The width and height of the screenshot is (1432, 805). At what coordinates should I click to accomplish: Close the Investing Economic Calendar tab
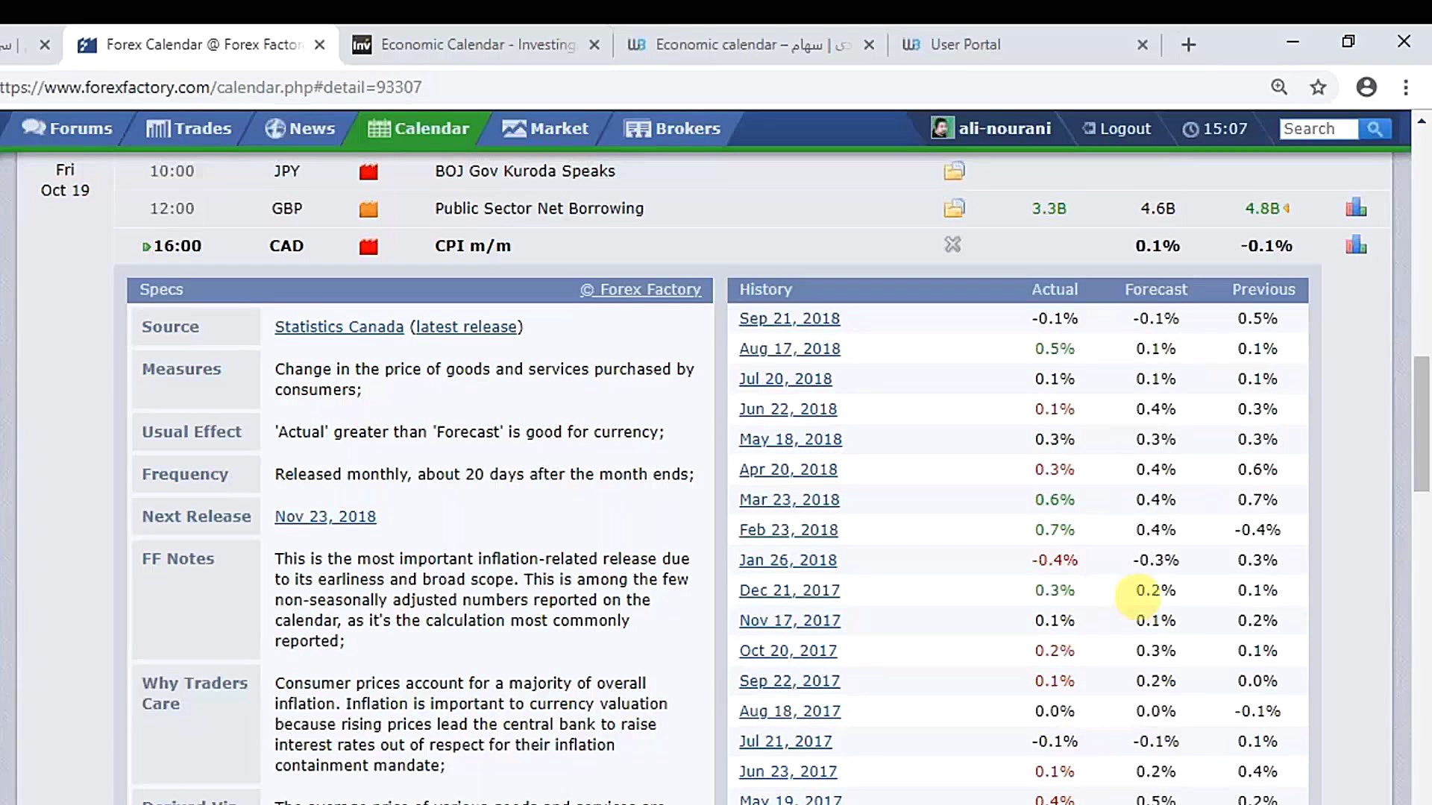(x=594, y=45)
